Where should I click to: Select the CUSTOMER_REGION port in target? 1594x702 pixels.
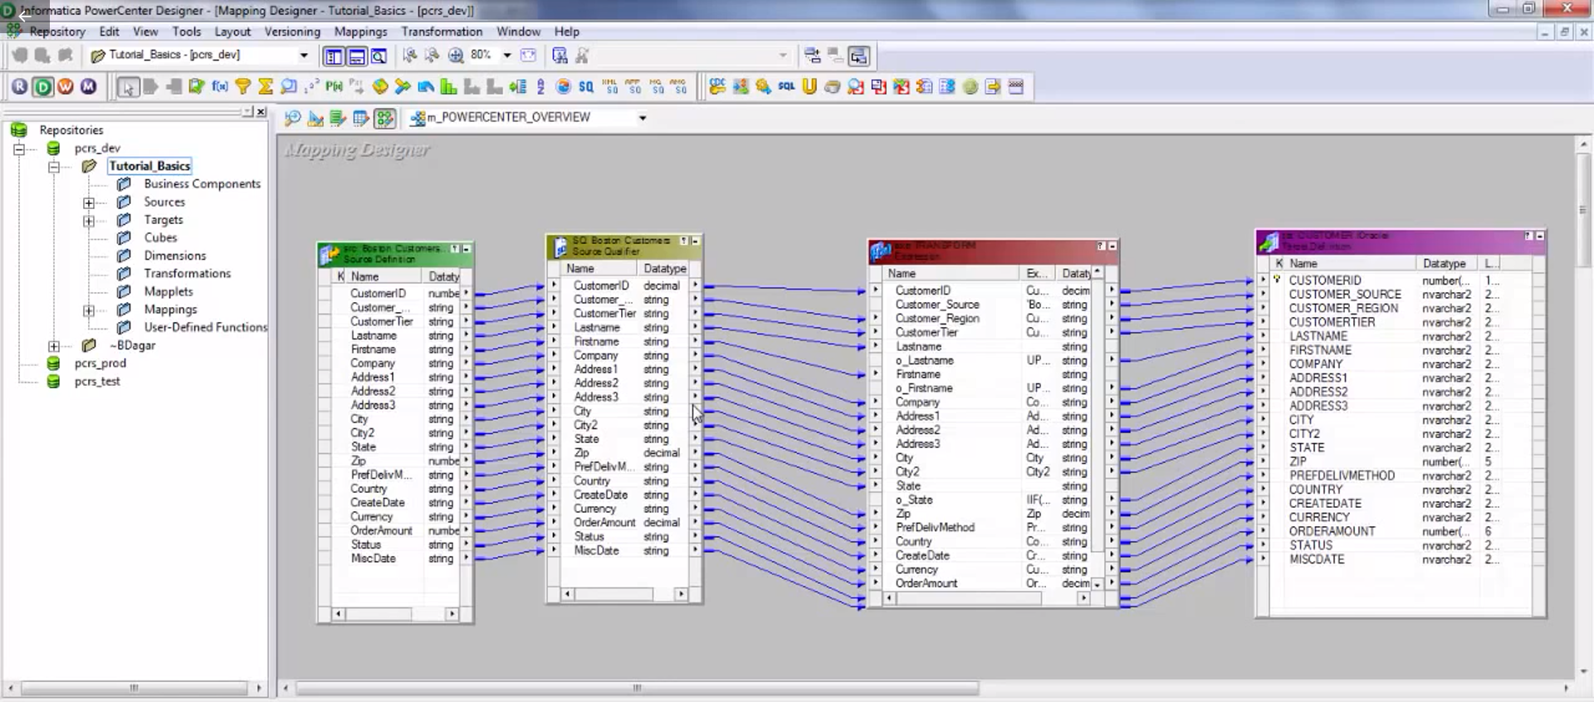pos(1343,309)
